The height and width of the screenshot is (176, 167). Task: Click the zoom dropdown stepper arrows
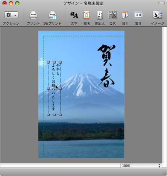click(159, 165)
